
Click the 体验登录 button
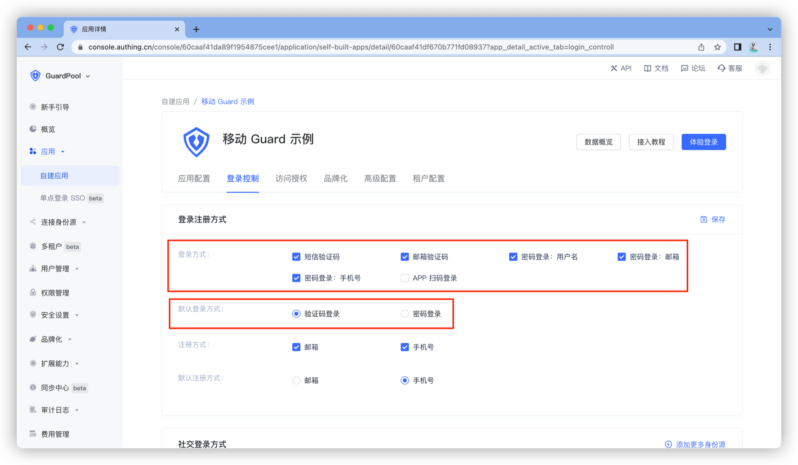(x=703, y=142)
